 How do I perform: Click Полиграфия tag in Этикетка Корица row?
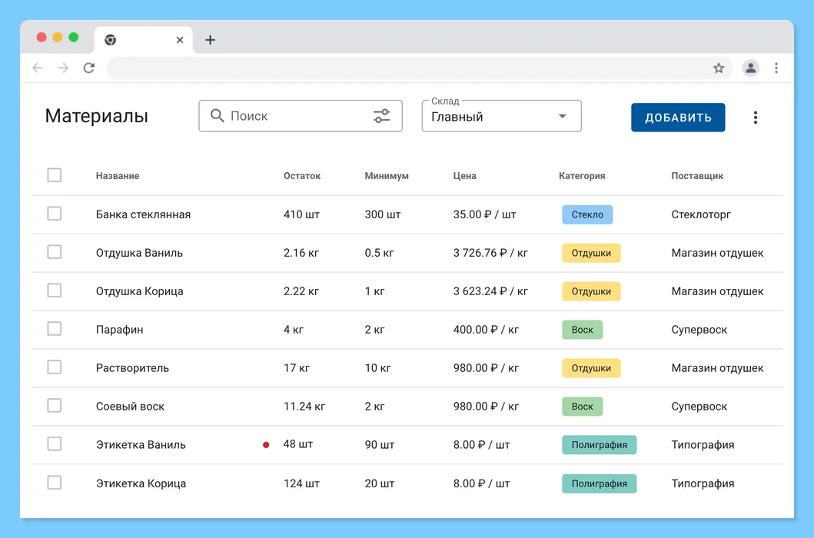[599, 483]
